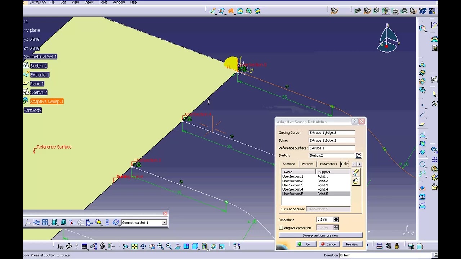Click the Fly mode icon
The height and width of the screenshot is (259, 461).
tap(126, 246)
